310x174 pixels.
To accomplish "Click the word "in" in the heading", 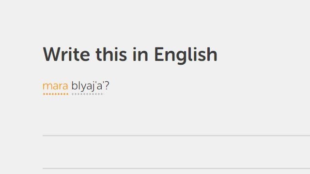I will pyautogui.click(x=140, y=54).
